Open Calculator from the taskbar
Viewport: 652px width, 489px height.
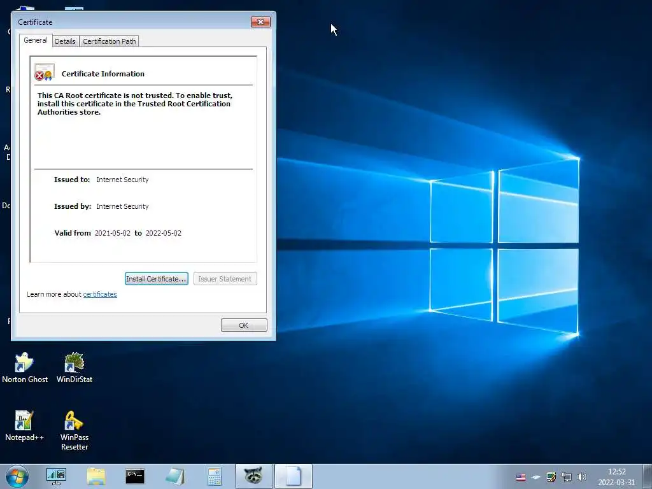tap(214, 476)
